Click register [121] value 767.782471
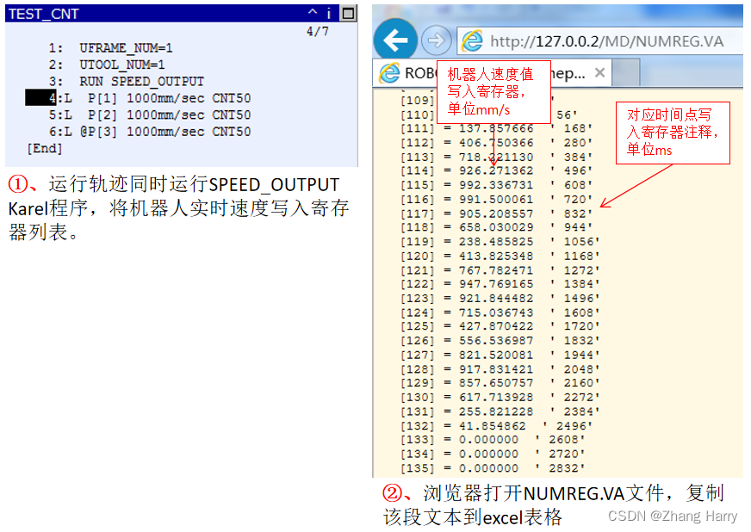The image size is (751, 532). [496, 270]
